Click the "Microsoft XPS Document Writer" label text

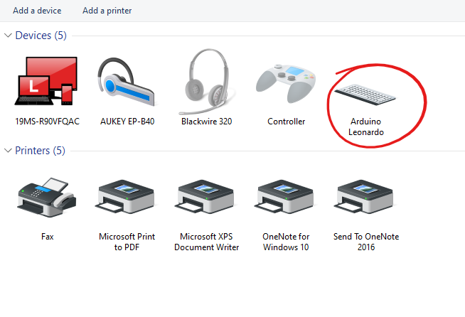206,242
